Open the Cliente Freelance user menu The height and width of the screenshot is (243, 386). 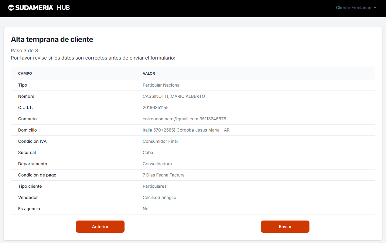[x=353, y=8]
